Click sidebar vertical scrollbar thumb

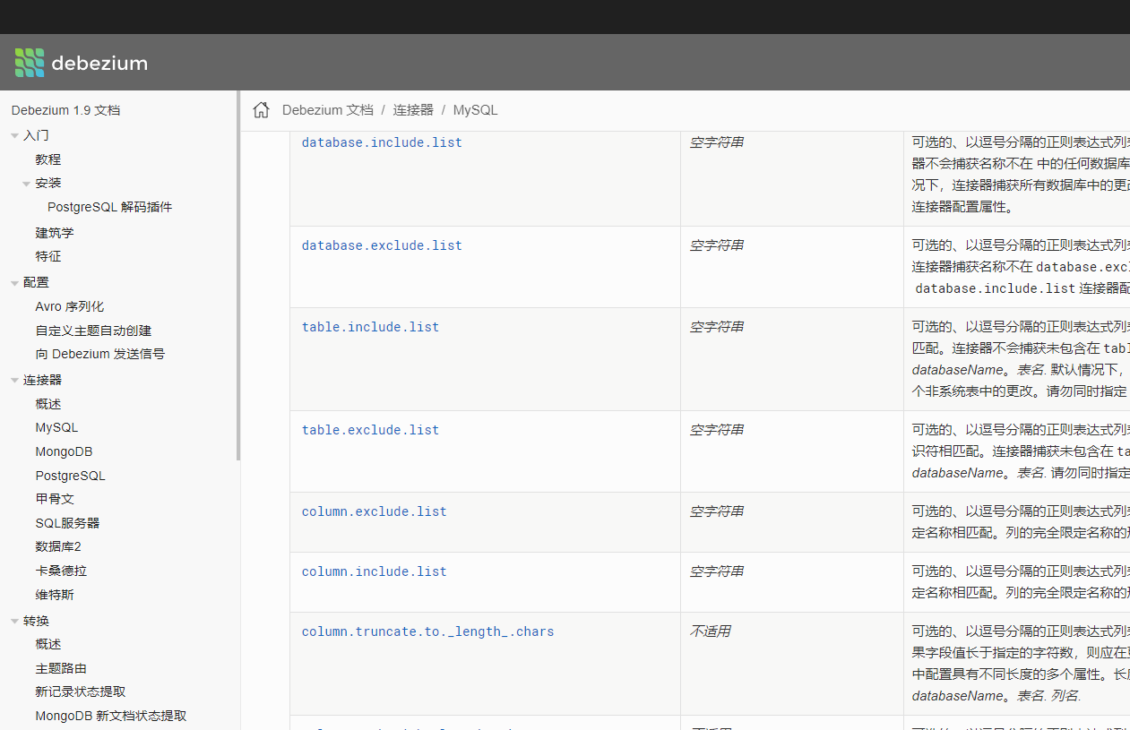[238, 275]
